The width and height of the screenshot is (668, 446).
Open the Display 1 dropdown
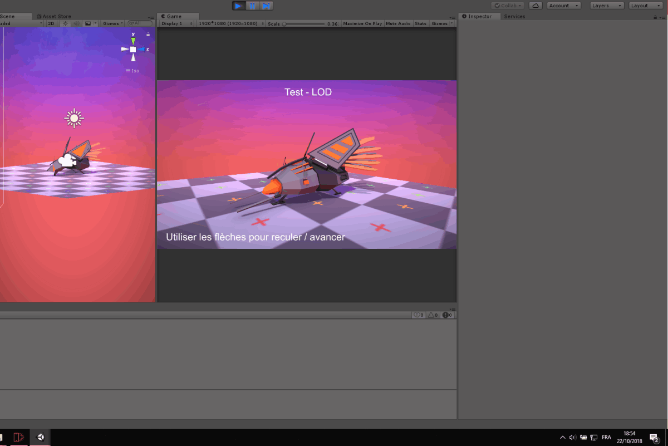coord(176,23)
